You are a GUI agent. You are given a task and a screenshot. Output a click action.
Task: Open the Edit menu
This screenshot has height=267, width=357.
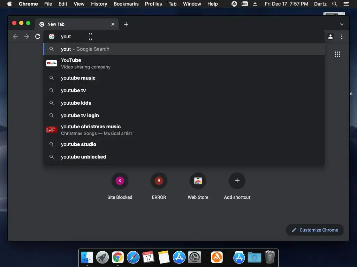[63, 4]
